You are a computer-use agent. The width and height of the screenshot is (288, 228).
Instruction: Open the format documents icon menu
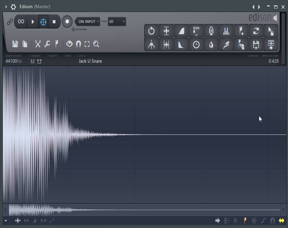[25, 44]
